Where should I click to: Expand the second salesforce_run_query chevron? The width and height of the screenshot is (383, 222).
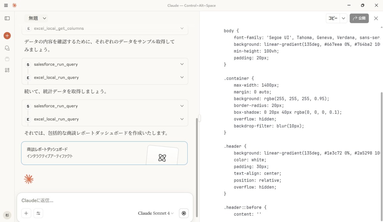[182, 106]
